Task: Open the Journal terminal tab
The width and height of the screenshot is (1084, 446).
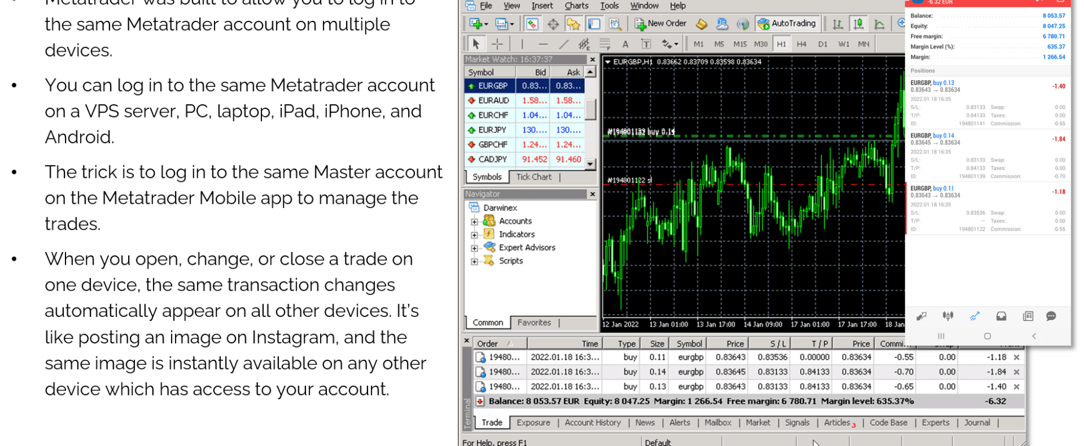Action: (x=977, y=423)
